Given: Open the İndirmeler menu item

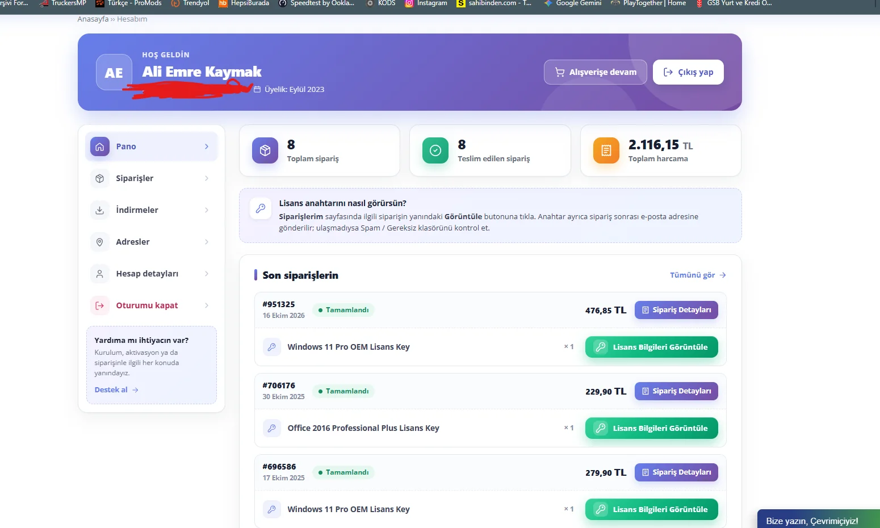Looking at the screenshot, I should pyautogui.click(x=152, y=210).
